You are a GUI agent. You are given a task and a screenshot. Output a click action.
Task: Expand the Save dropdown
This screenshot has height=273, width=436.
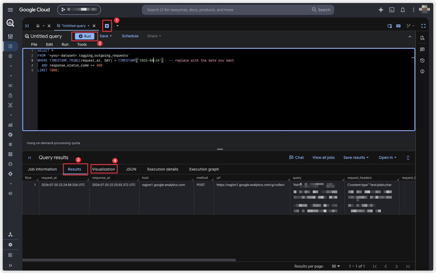(106, 36)
